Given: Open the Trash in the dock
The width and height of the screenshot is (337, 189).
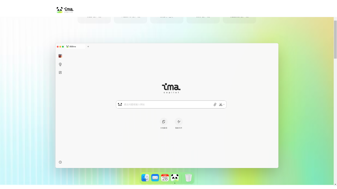Looking at the screenshot, I should pyautogui.click(x=188, y=178).
